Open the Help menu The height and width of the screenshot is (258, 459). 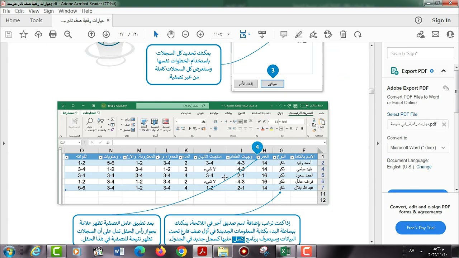(x=87, y=11)
